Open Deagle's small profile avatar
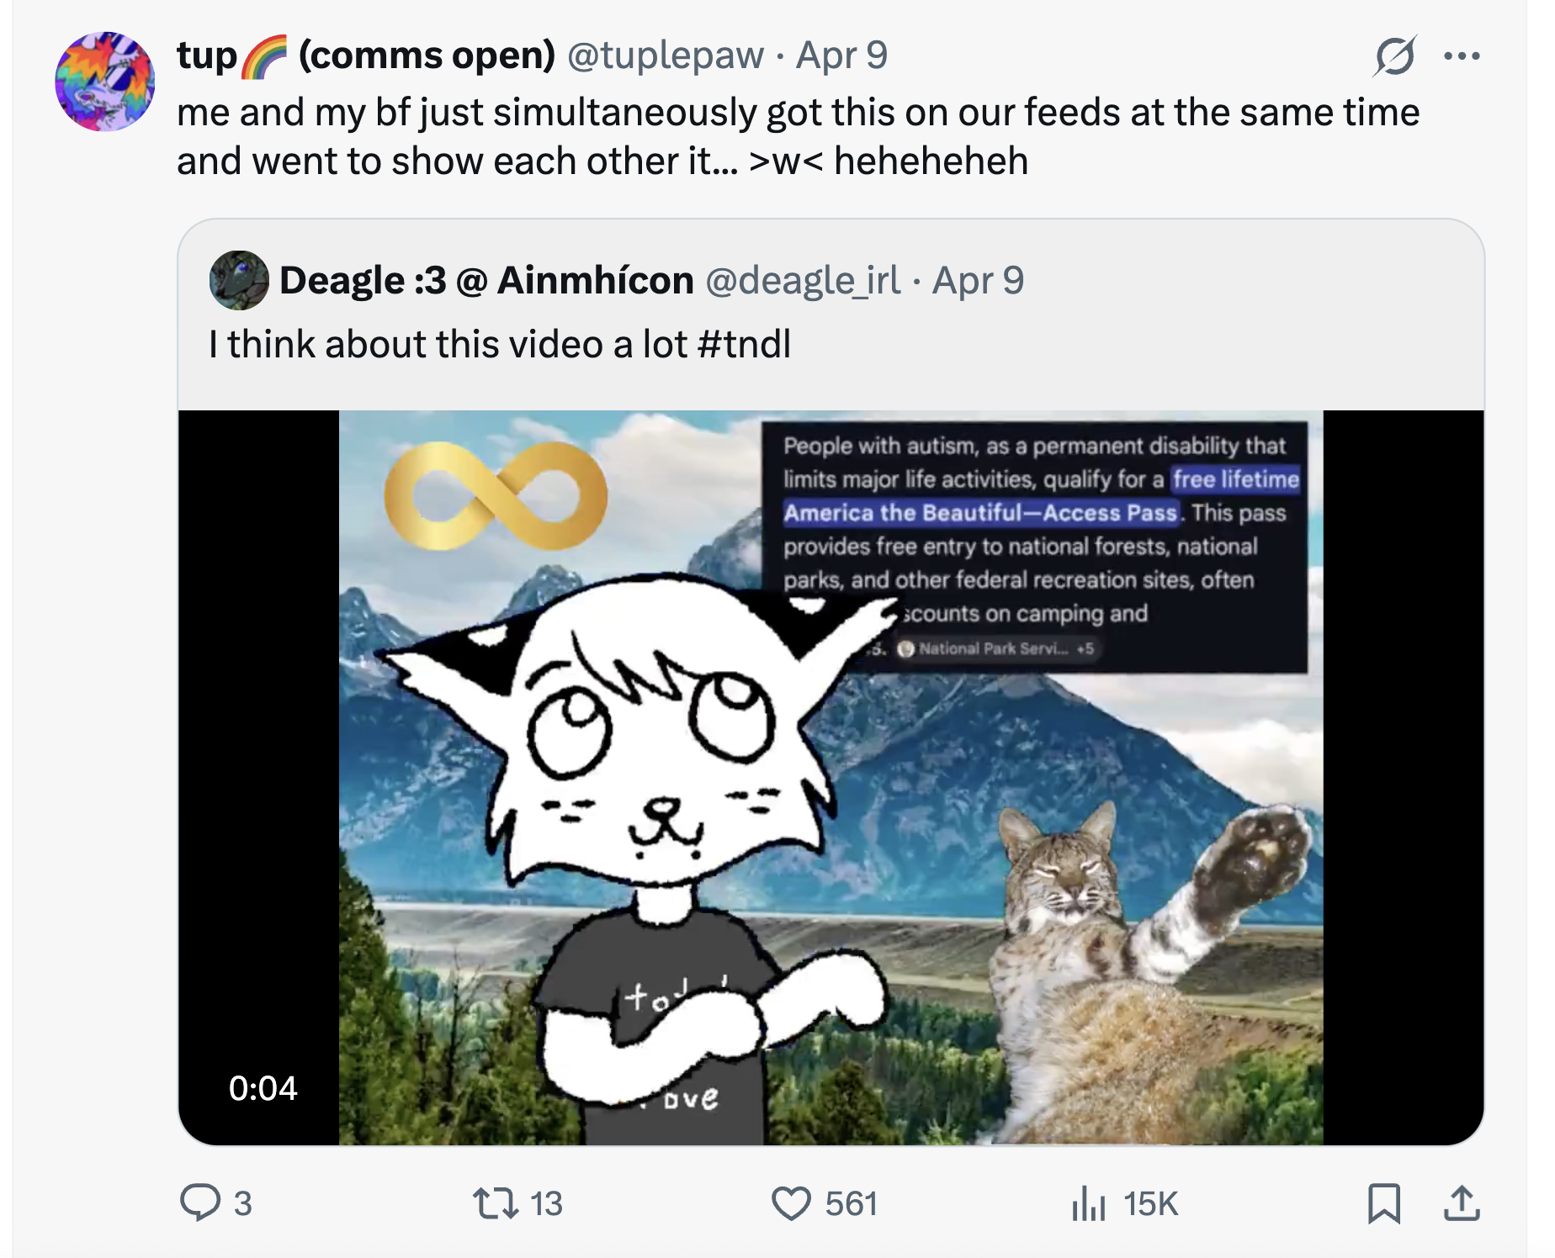This screenshot has width=1555, height=1258. click(239, 280)
